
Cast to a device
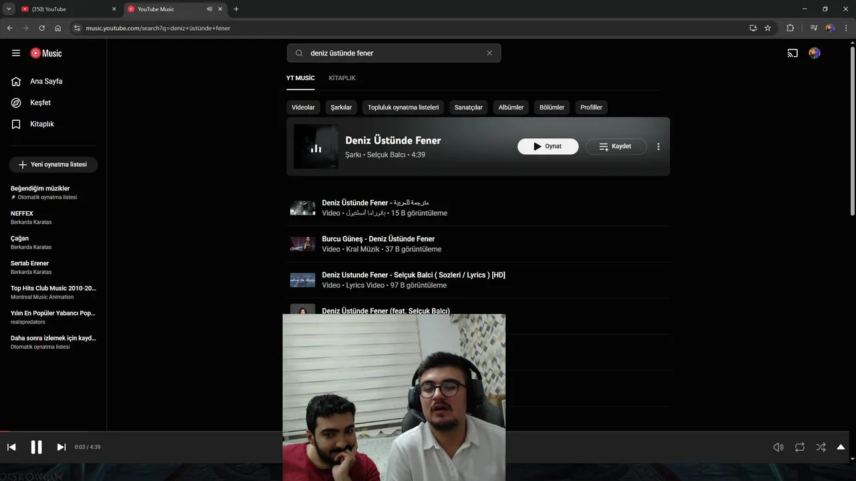792,53
